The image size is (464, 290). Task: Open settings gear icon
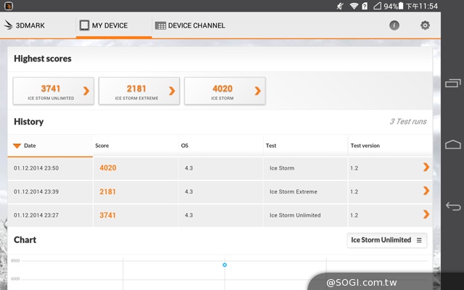pyautogui.click(x=425, y=25)
